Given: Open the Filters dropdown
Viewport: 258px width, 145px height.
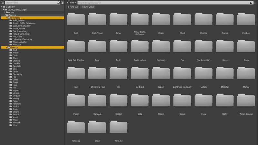Looking at the screenshot, I should pos(71,3).
